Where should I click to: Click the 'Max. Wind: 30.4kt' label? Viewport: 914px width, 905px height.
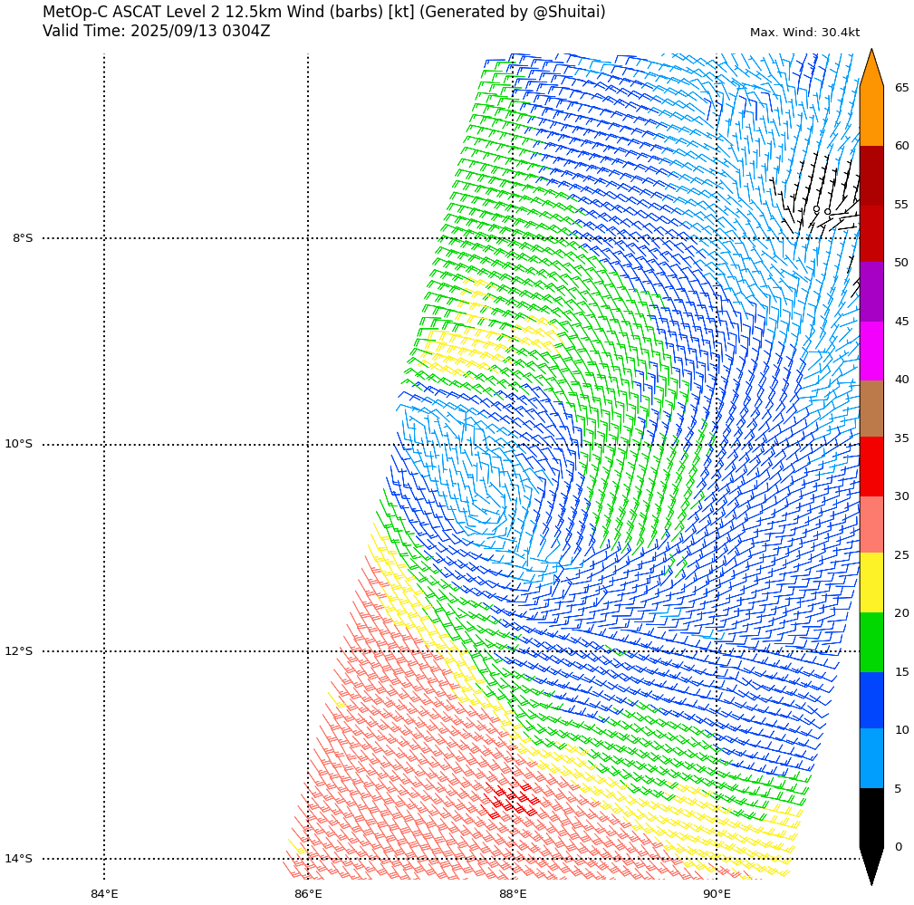(x=804, y=33)
